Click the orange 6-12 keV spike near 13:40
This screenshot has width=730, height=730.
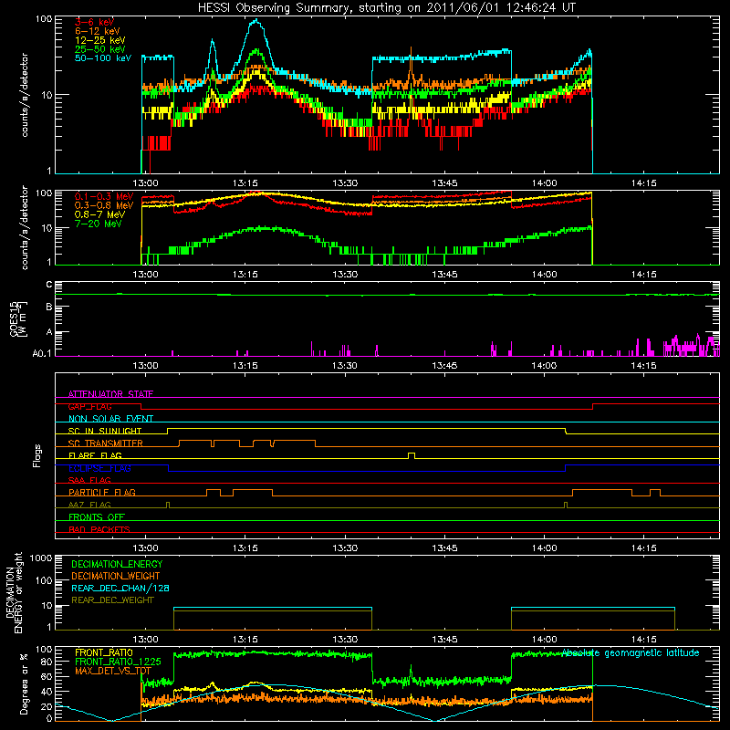click(x=411, y=58)
